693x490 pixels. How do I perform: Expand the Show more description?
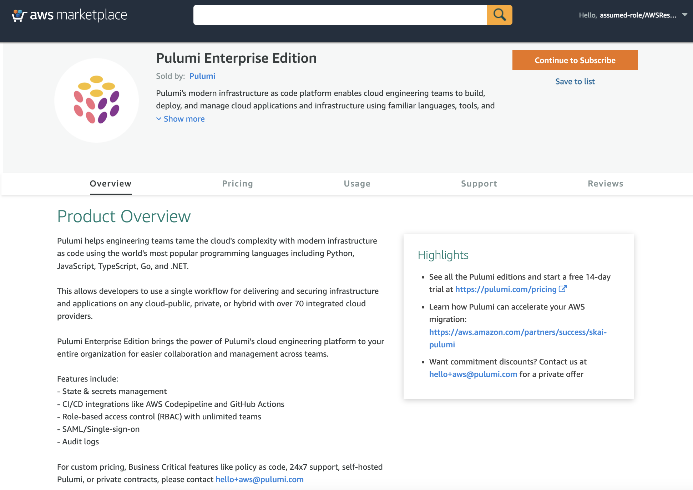tap(181, 119)
